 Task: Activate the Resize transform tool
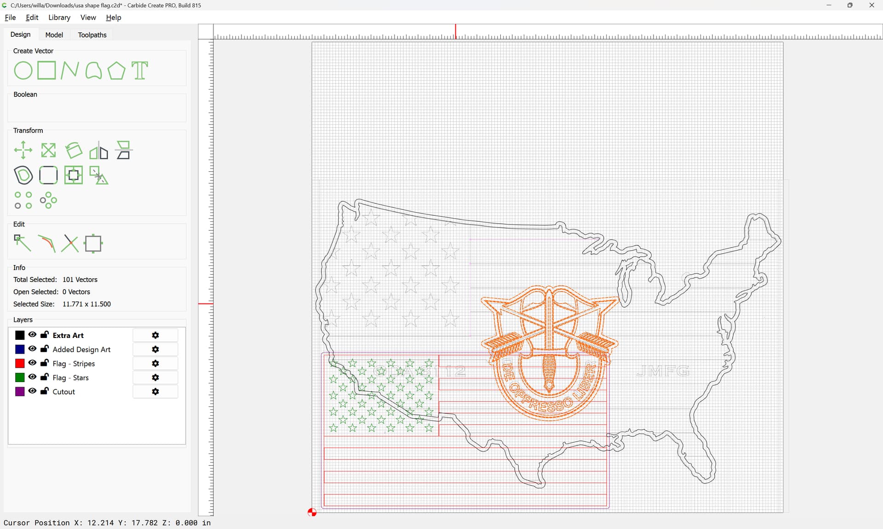pyautogui.click(x=48, y=150)
